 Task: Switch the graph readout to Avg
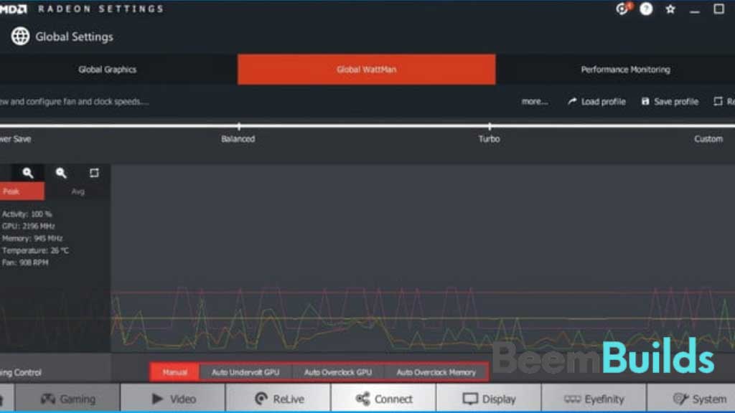point(78,191)
